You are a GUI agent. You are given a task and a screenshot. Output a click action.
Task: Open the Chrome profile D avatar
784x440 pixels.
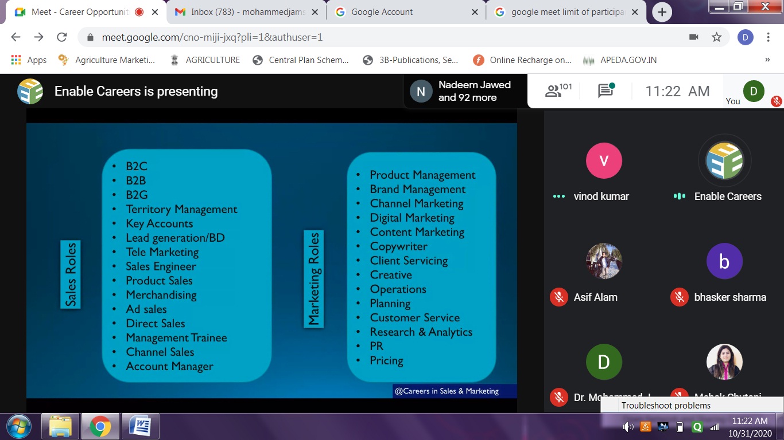[x=745, y=37]
